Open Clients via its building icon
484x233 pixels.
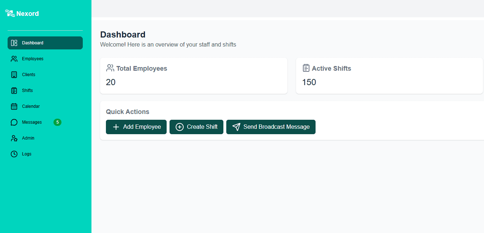[x=14, y=74]
